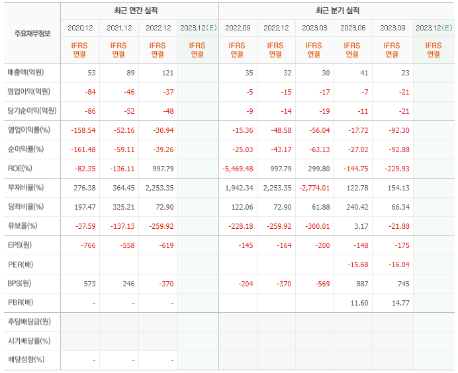Select ROE value 299.80
The image size is (458, 373).
[318, 169]
